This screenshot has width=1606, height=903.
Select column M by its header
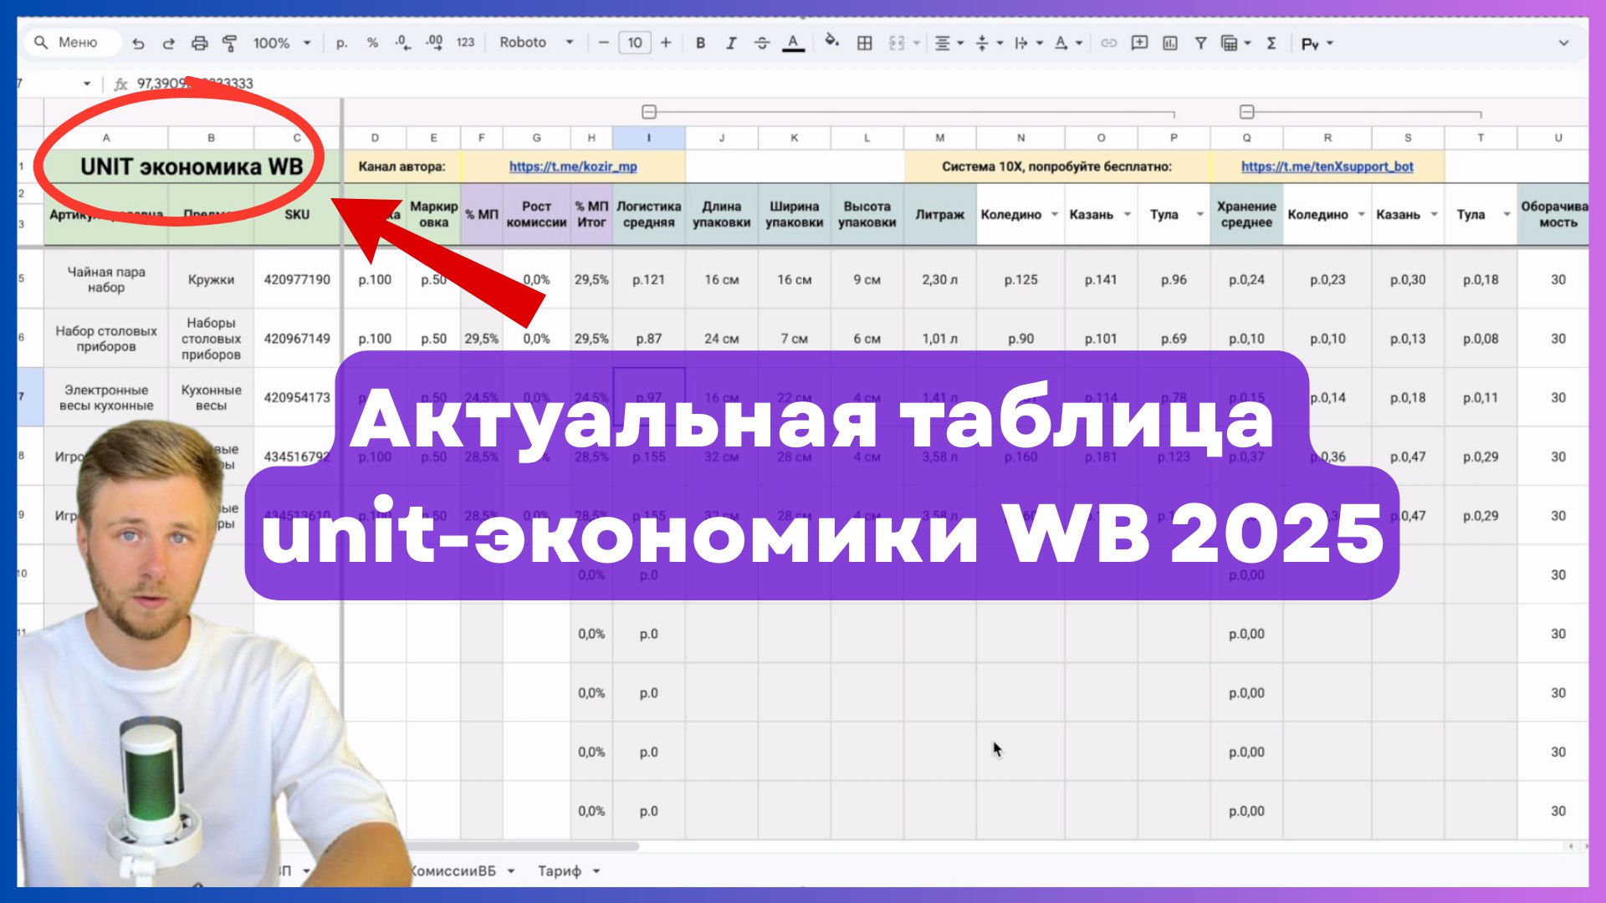940,138
